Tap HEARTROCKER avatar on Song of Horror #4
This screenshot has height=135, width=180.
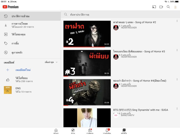116,86
